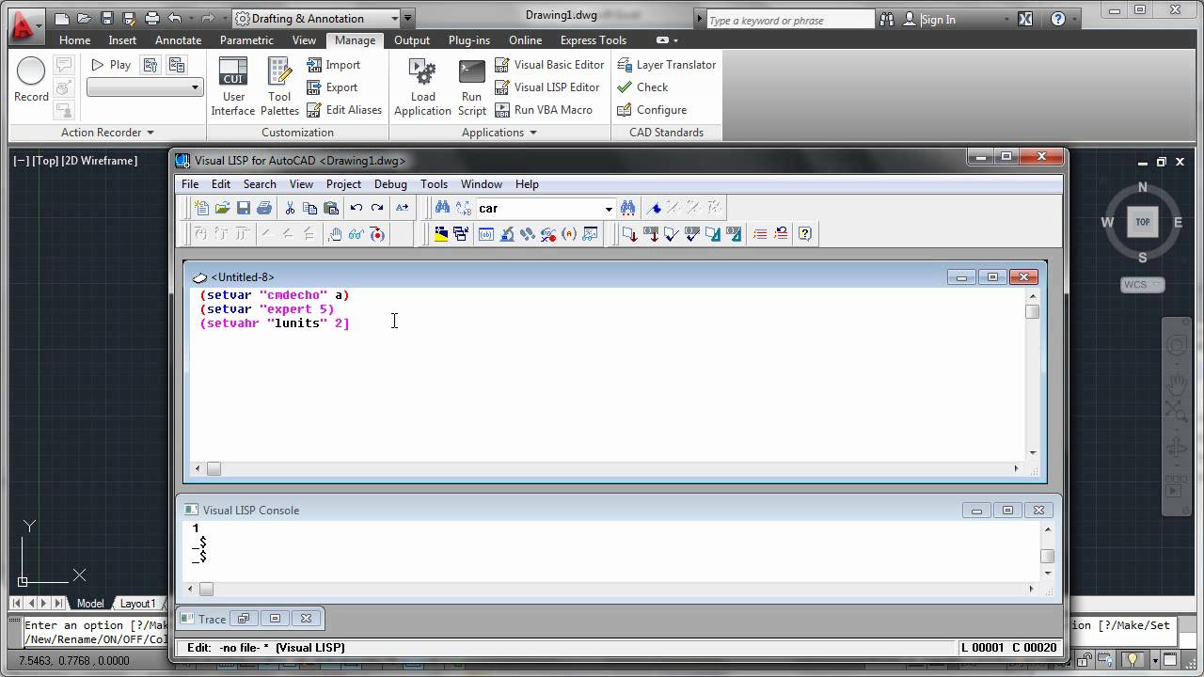Click the TOP face of the ViewCube
Image resolution: width=1204 pixels, height=677 pixels.
1143,222
